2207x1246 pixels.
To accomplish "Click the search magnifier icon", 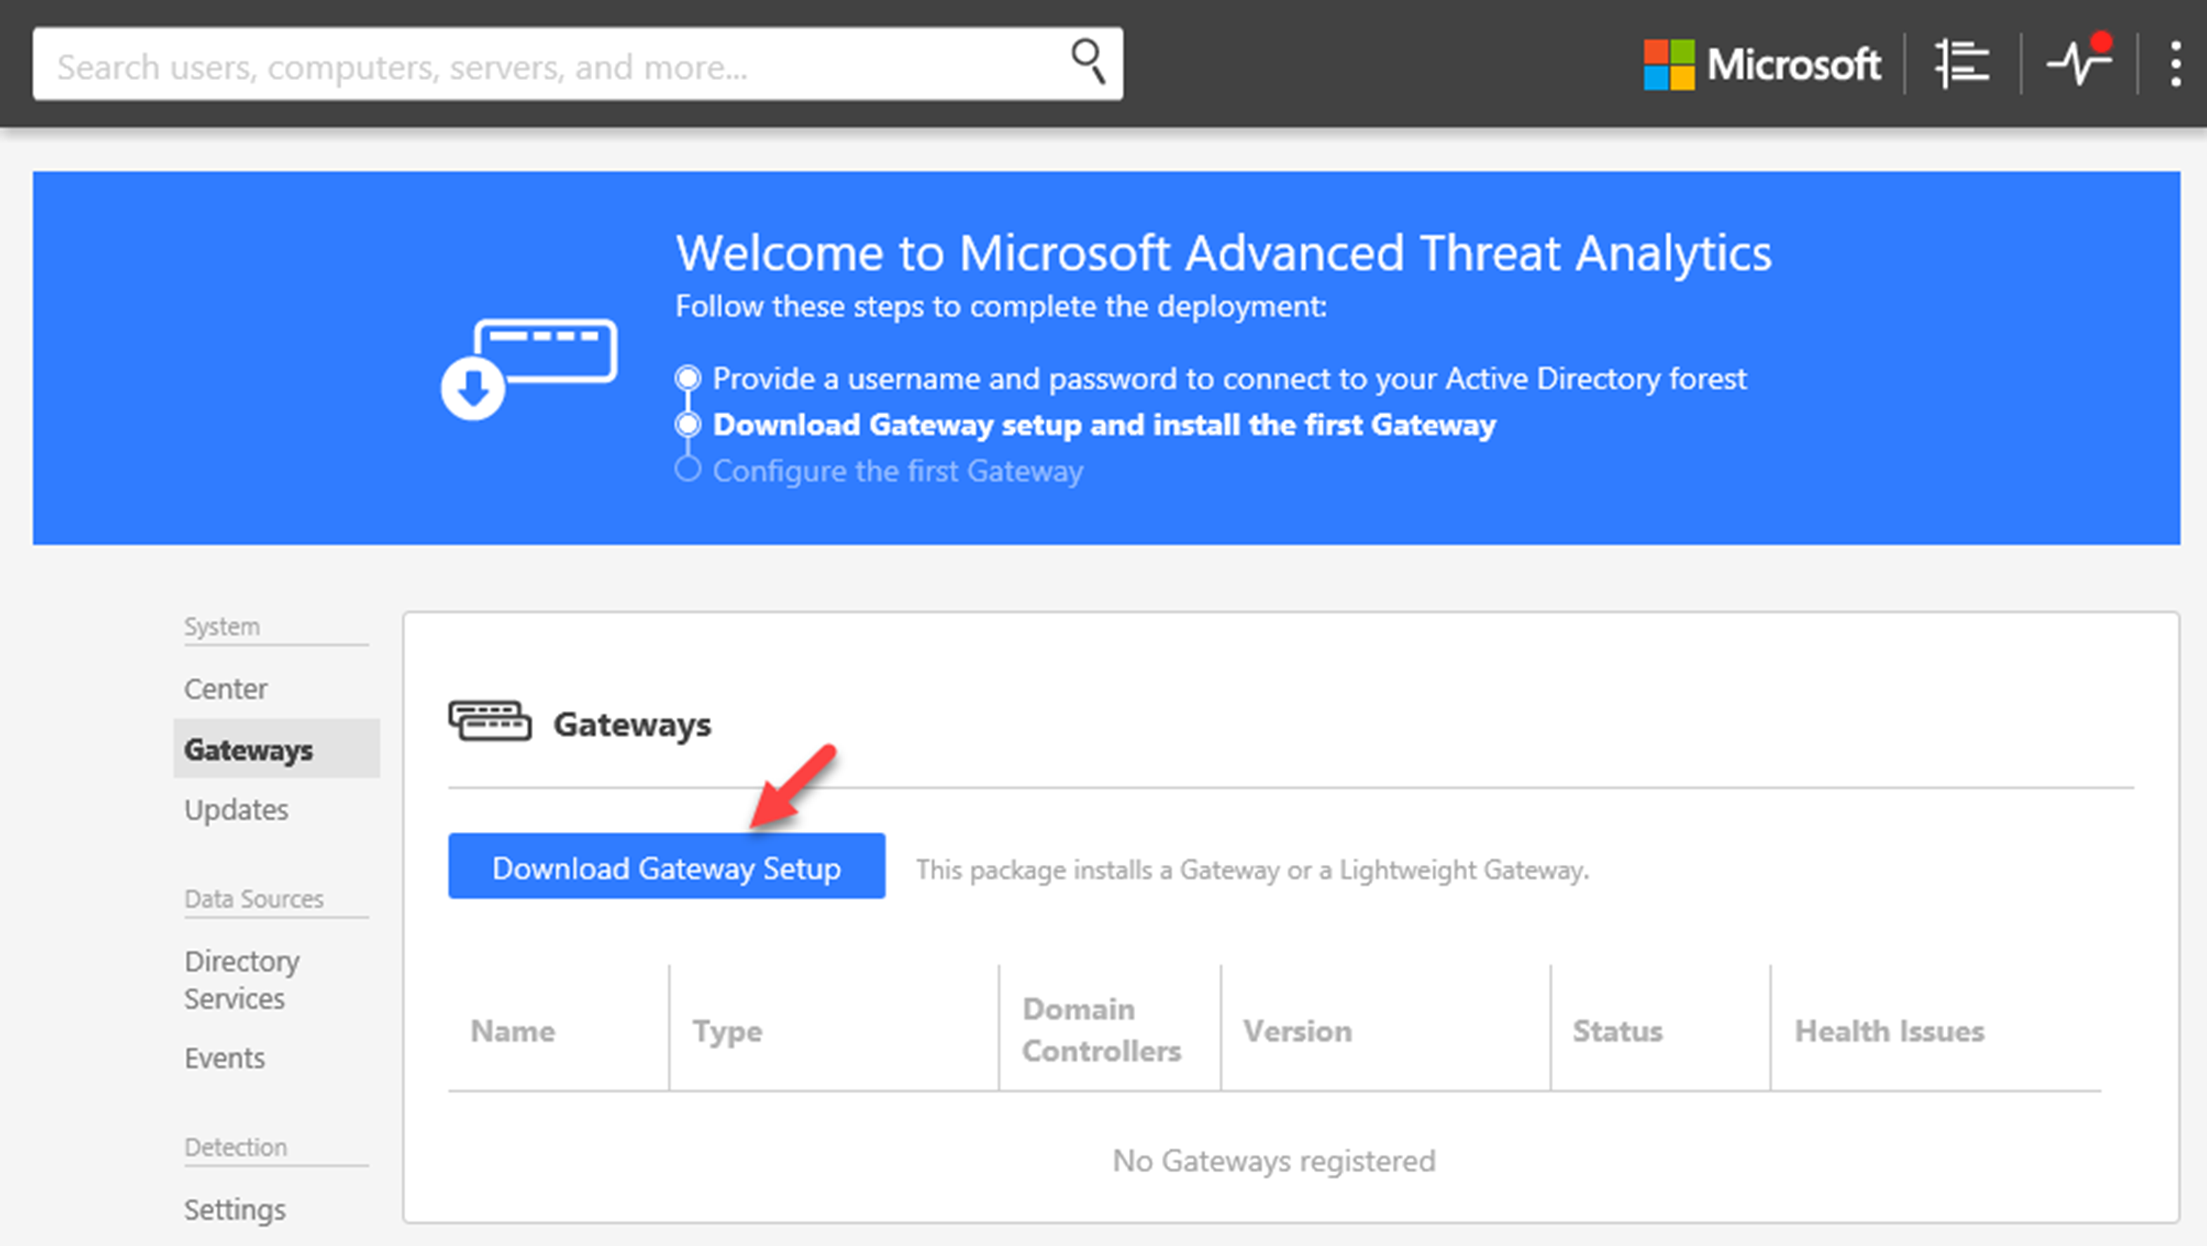I will [1088, 62].
